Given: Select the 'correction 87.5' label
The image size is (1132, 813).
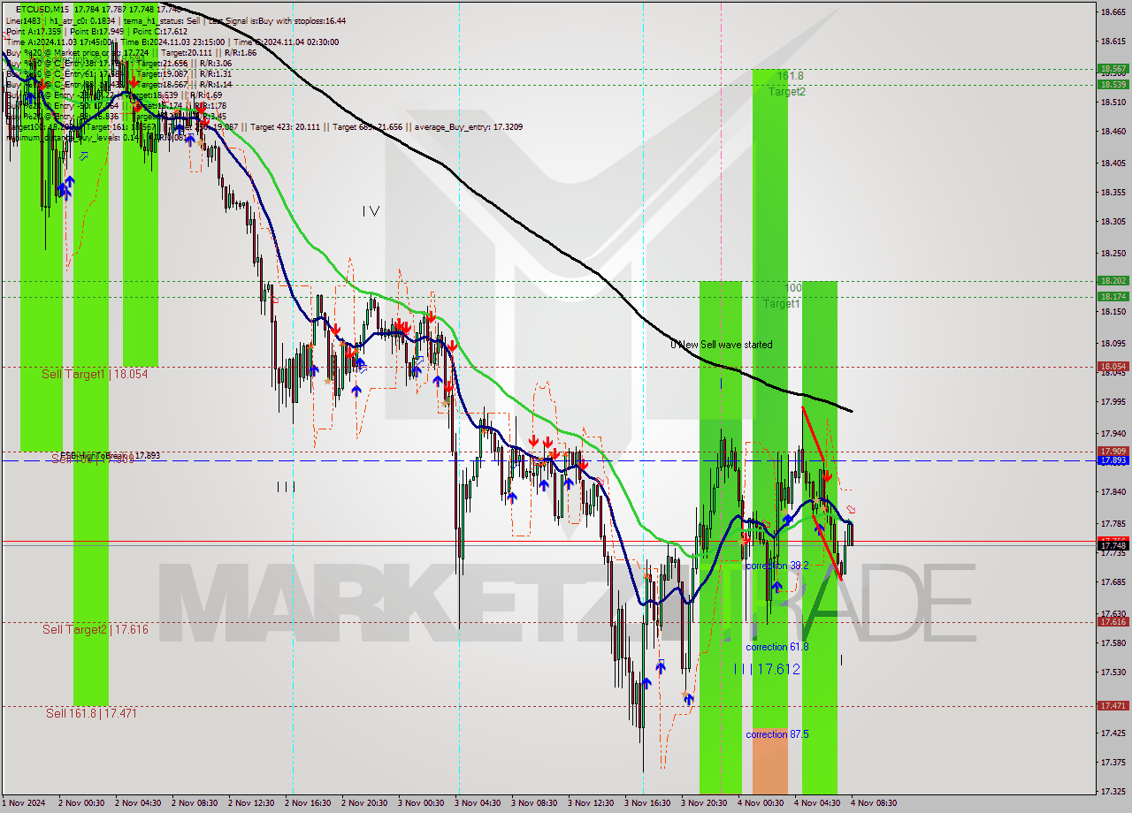Looking at the screenshot, I should (x=776, y=734).
